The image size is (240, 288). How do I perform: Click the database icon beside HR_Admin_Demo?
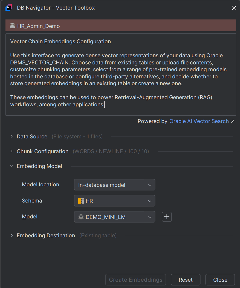coord(12,26)
